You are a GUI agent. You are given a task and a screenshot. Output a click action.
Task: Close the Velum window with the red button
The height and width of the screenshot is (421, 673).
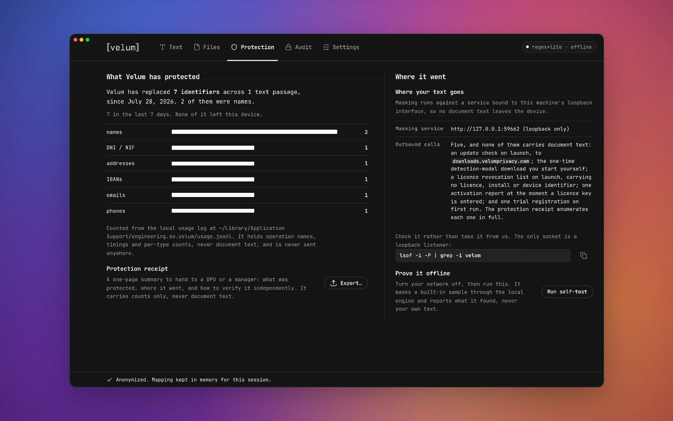76,40
